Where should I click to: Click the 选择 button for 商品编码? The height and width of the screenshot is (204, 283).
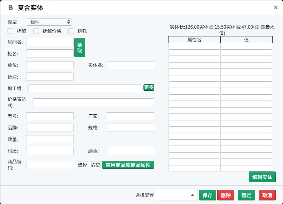(82, 165)
